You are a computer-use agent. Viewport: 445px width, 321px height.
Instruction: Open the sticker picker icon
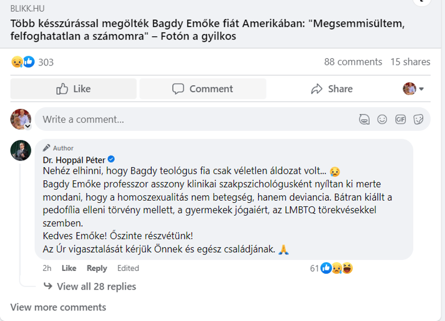(418, 119)
